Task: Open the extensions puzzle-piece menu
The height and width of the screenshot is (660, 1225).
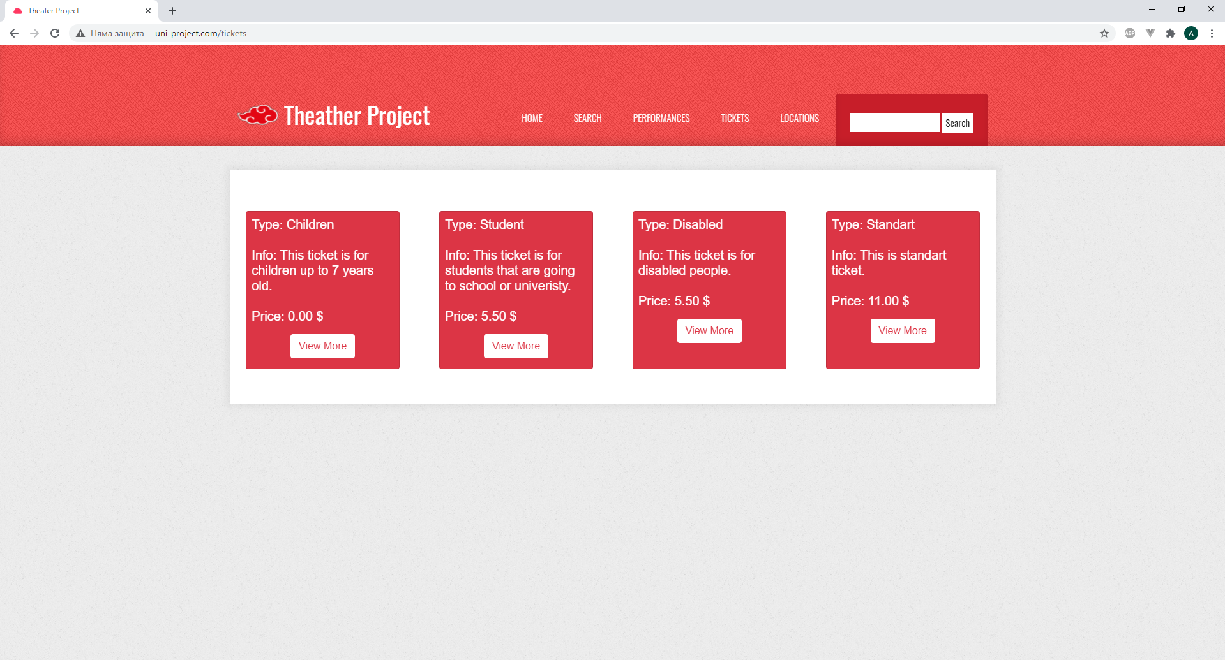Action: [x=1171, y=33]
